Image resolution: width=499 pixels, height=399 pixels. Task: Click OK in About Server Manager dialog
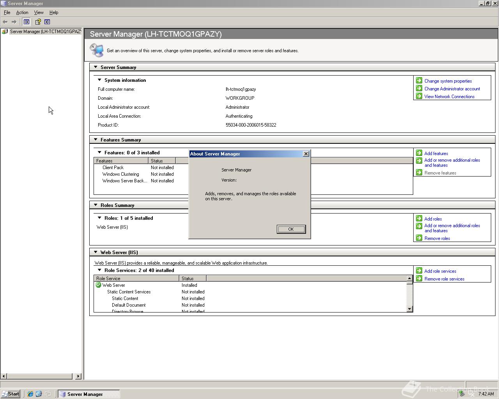pos(291,229)
